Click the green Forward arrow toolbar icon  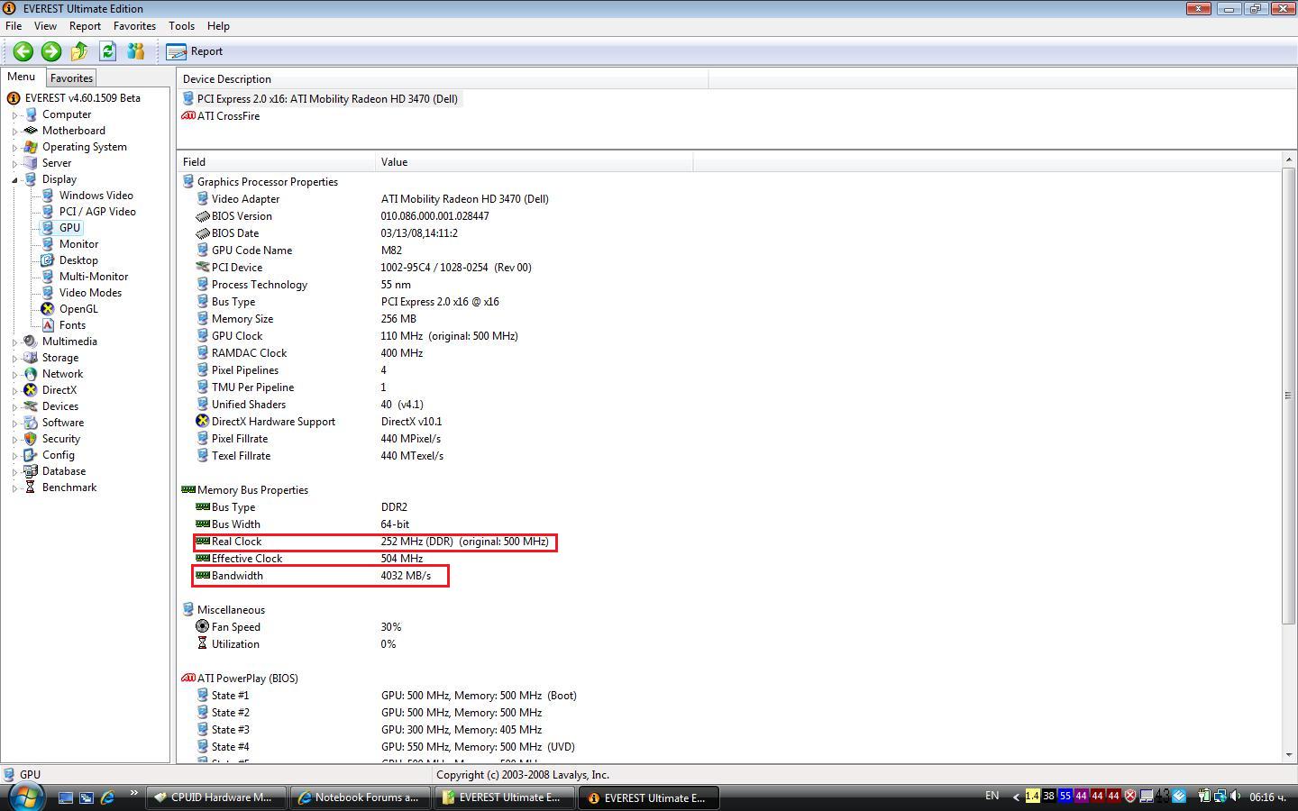51,51
